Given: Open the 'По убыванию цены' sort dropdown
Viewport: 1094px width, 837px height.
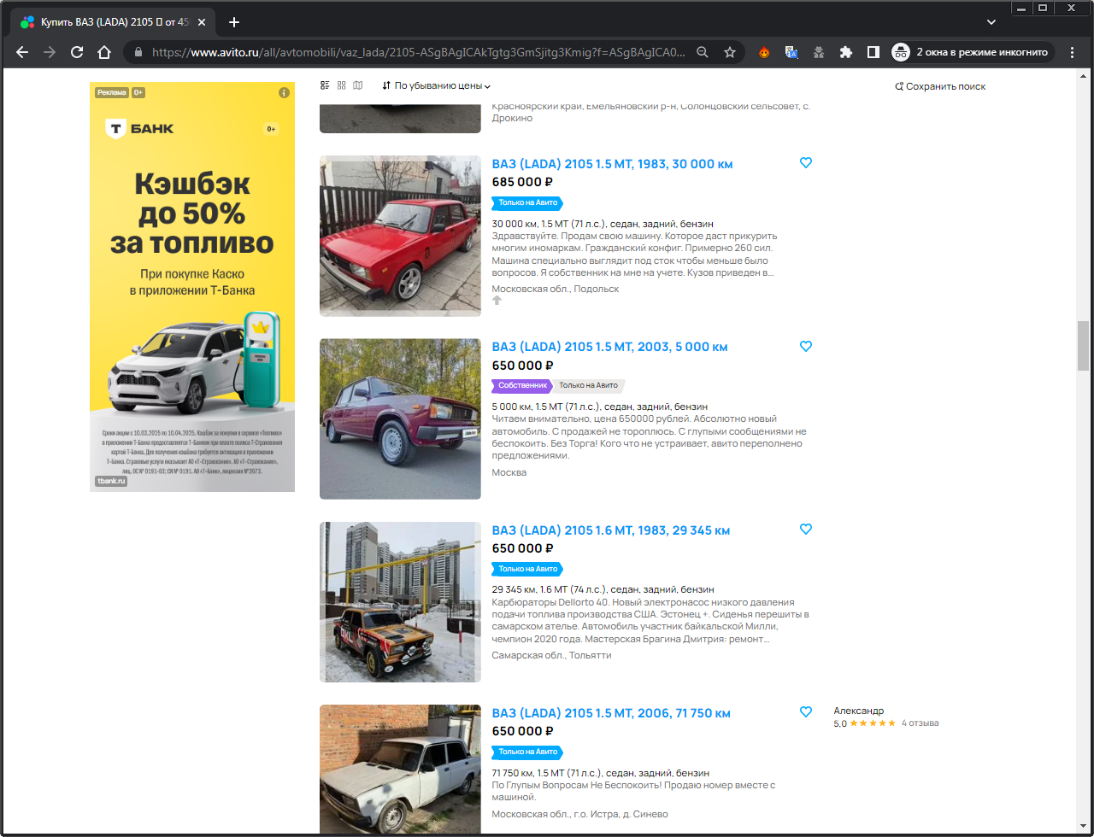Looking at the screenshot, I should click(437, 85).
